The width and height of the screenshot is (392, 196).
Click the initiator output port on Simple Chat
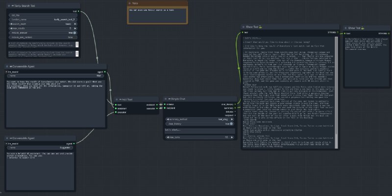(235, 112)
